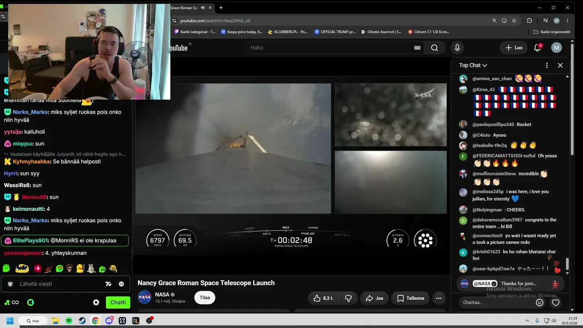Mute the Grace Roman tab audio
This screenshot has height=328, width=583.
coord(202,8)
